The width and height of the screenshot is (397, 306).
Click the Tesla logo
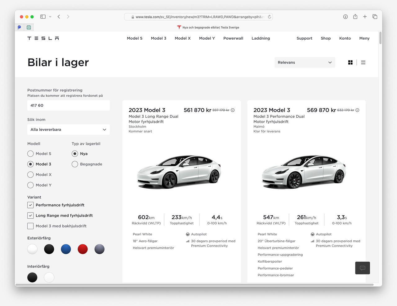[42, 38]
